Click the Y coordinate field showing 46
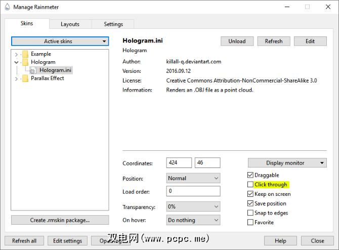 207,162
